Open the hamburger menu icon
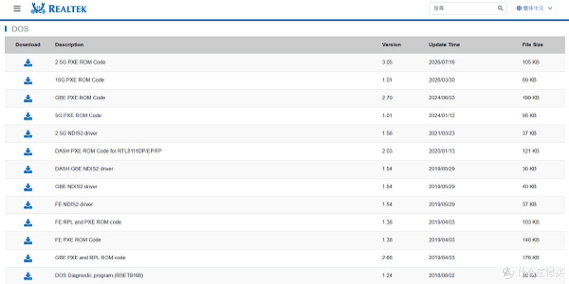Viewport: 569px width, 284px height. 17,8
